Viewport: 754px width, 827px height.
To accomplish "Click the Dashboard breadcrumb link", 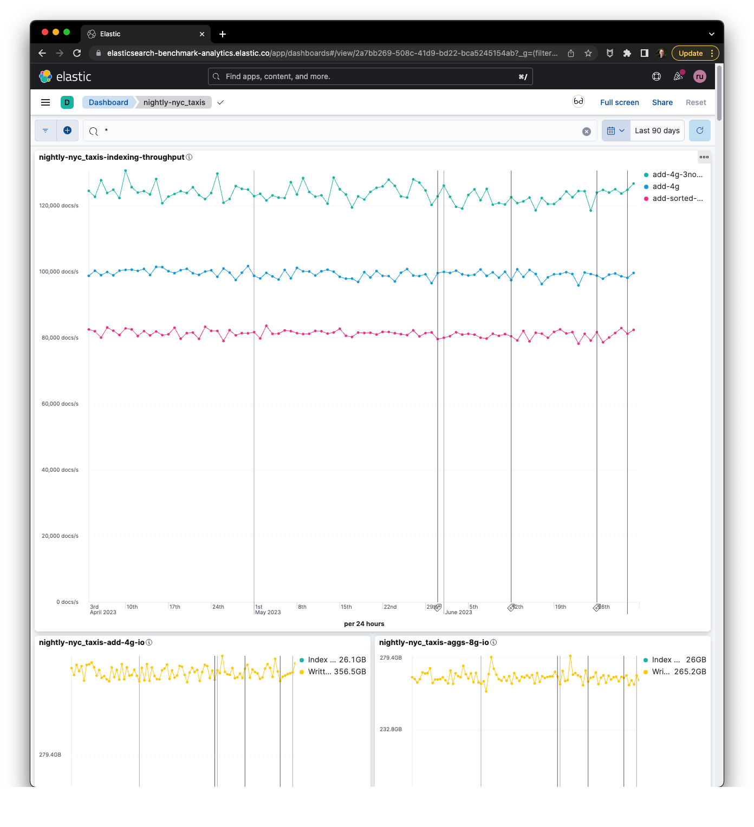I will (108, 102).
